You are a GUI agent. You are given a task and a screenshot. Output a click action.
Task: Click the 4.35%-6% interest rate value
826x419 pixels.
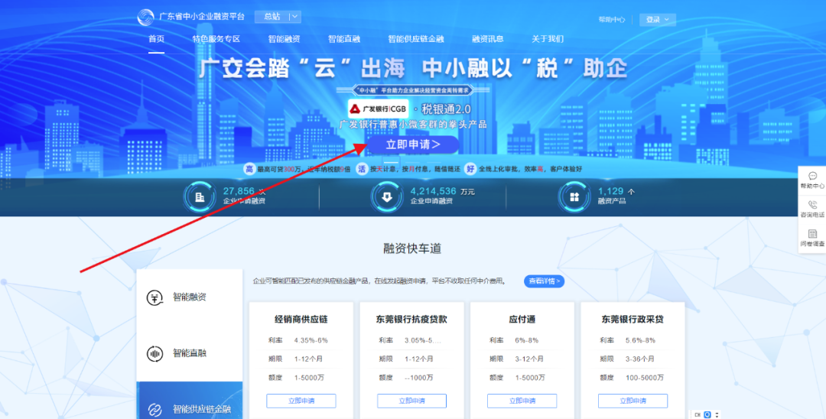311,340
